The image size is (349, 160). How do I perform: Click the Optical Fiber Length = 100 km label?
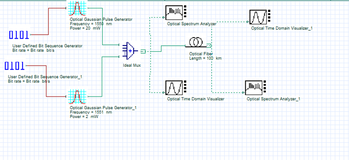tap(205, 58)
